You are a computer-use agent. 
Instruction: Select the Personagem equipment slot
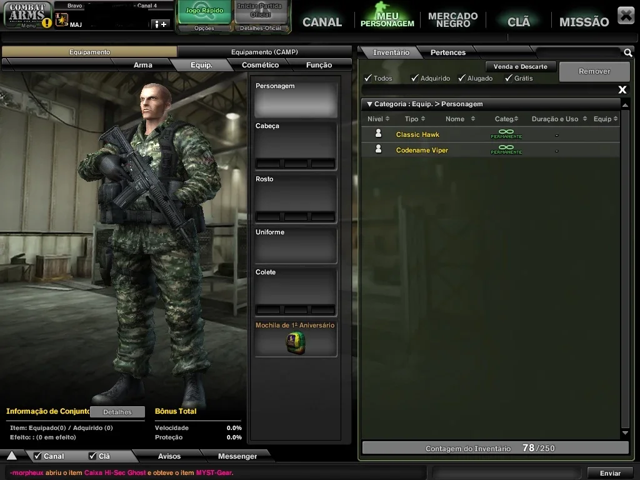point(296,99)
